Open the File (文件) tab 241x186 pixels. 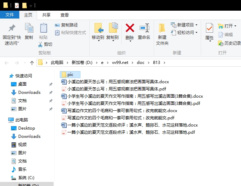point(10,15)
